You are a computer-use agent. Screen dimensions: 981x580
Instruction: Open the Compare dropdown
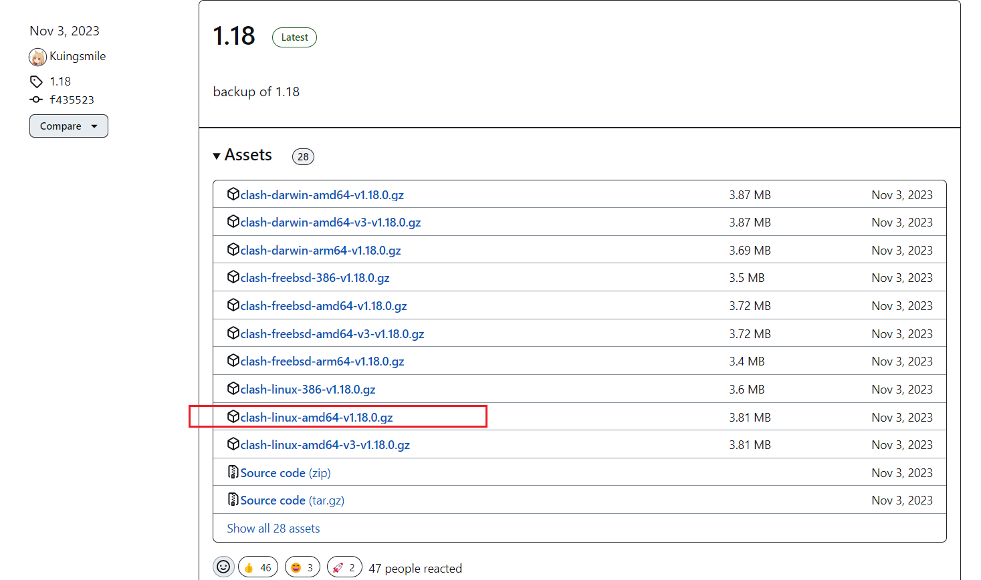pos(68,126)
